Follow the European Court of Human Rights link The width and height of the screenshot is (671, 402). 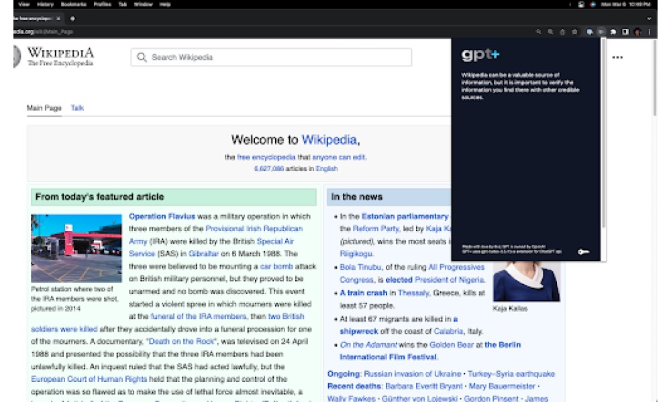pyautogui.click(x=89, y=379)
